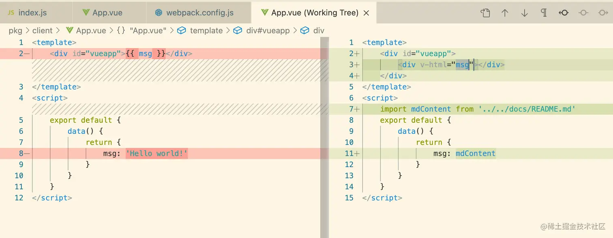Click client in the breadcrumb
613x238 pixels.
tap(43, 30)
